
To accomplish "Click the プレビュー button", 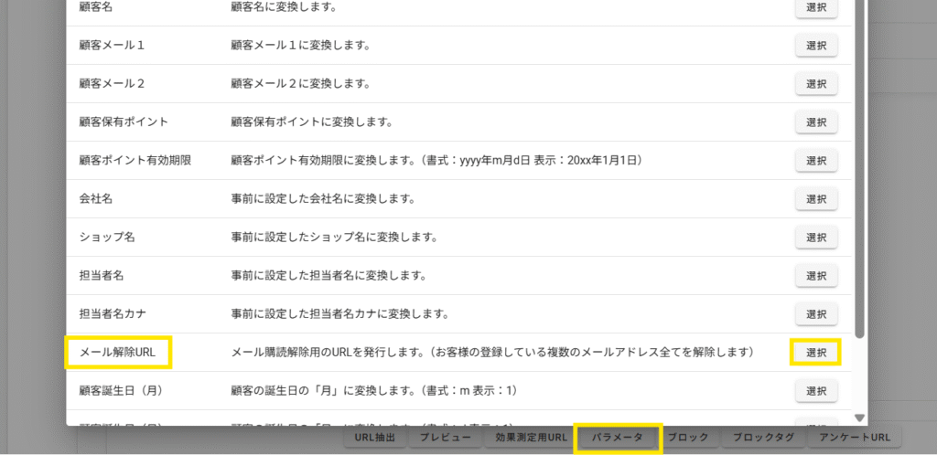I will (445, 439).
